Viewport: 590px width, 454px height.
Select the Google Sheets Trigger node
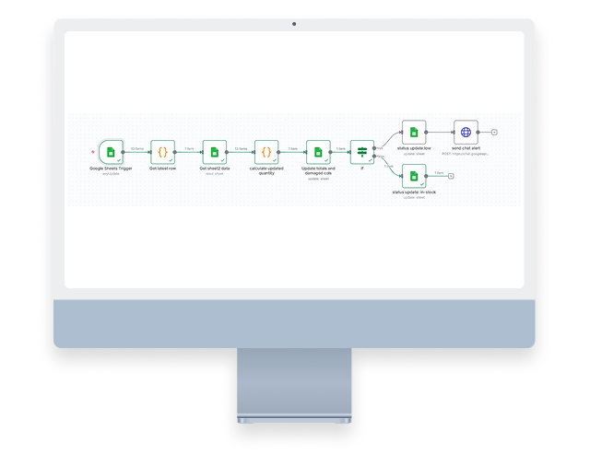pyautogui.click(x=111, y=152)
